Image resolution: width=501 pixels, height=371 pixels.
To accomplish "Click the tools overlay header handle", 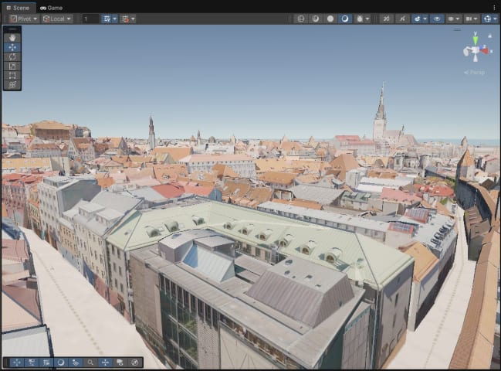I will (12, 29).
